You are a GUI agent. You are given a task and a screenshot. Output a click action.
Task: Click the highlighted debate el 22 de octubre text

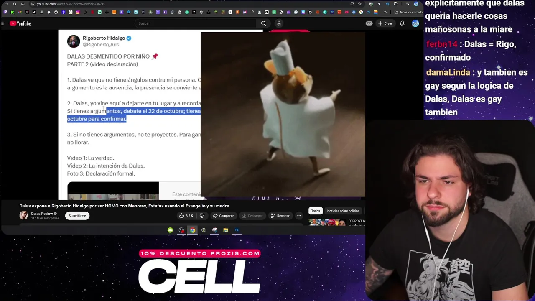click(154, 111)
